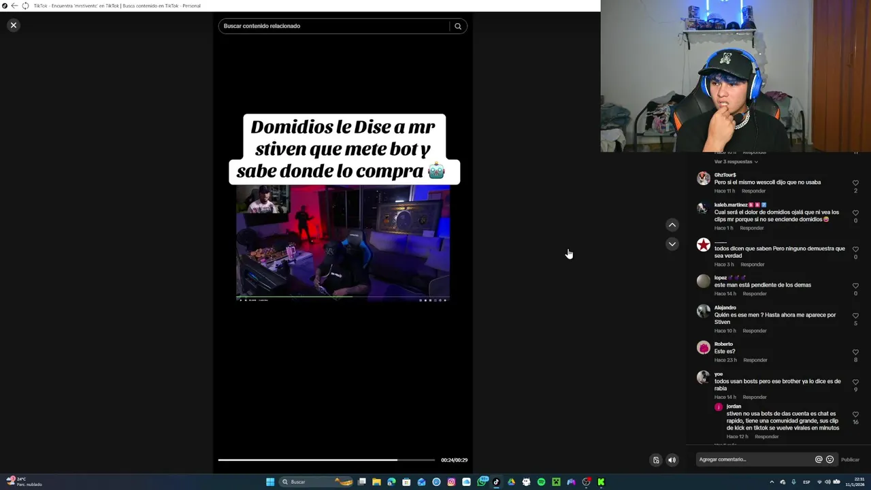Open Kick app from the taskbar
871x490 pixels.
click(601, 482)
